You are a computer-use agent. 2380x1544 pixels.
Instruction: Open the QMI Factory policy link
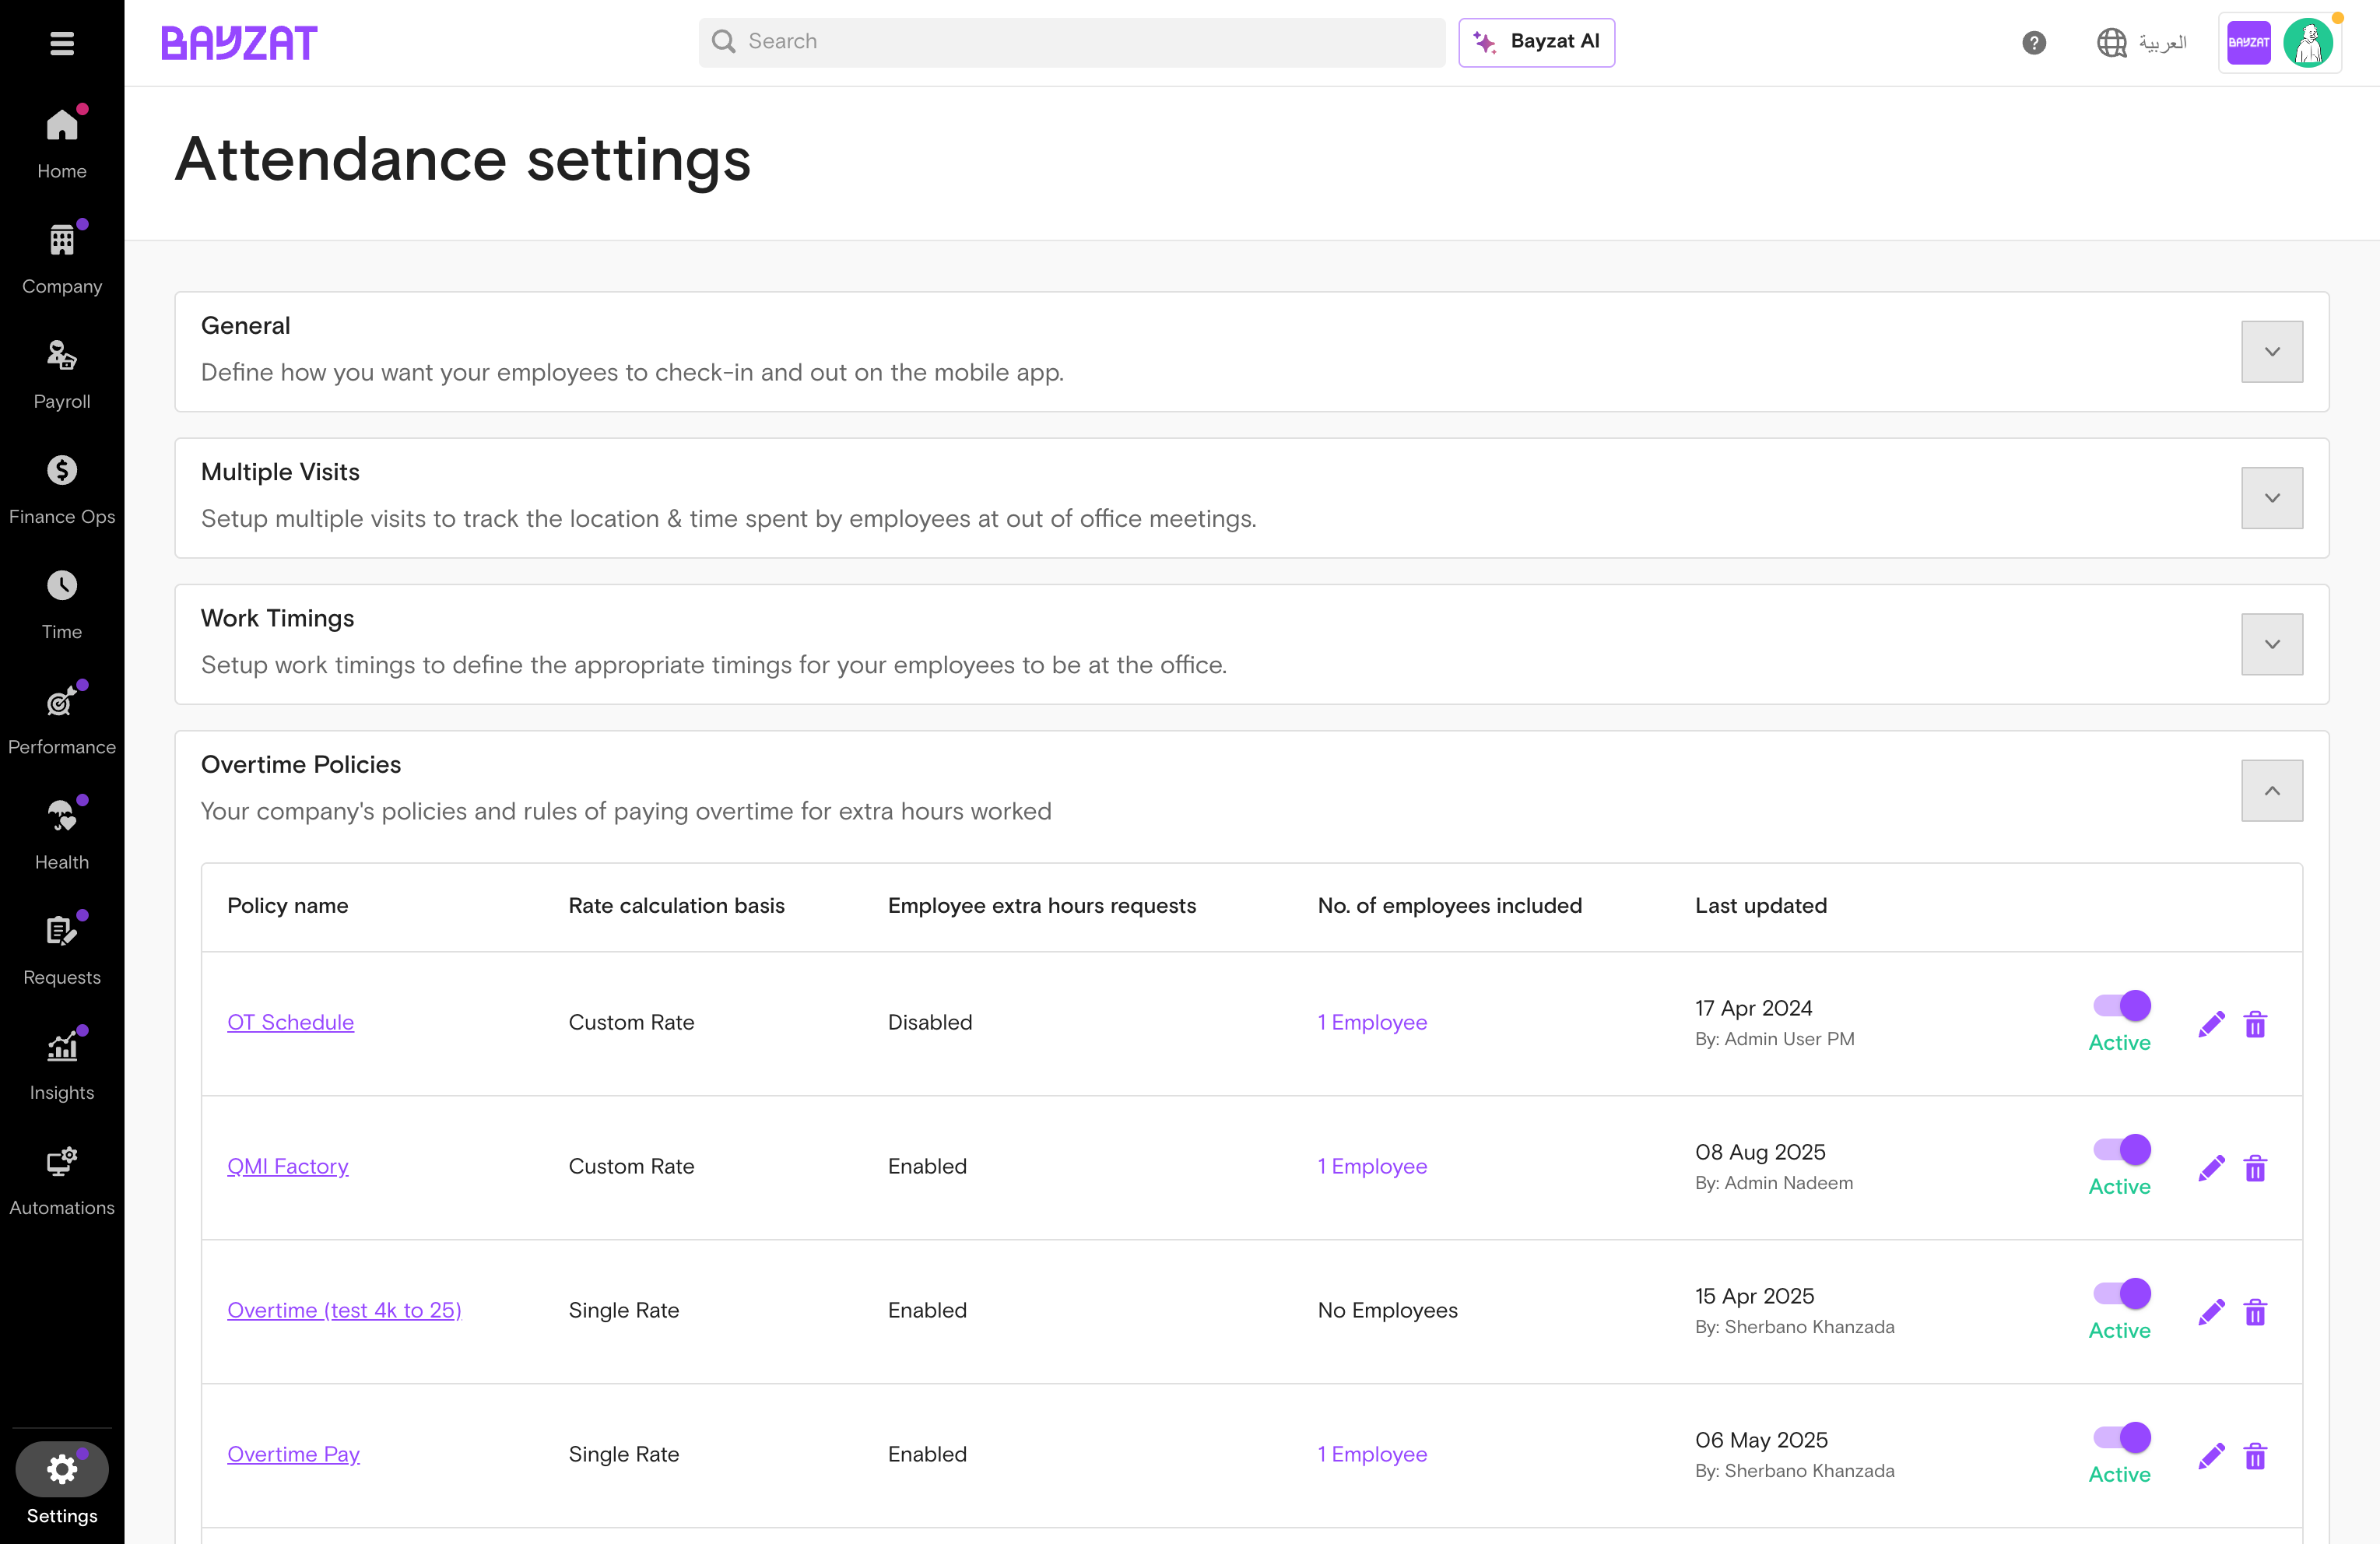[x=288, y=1166]
